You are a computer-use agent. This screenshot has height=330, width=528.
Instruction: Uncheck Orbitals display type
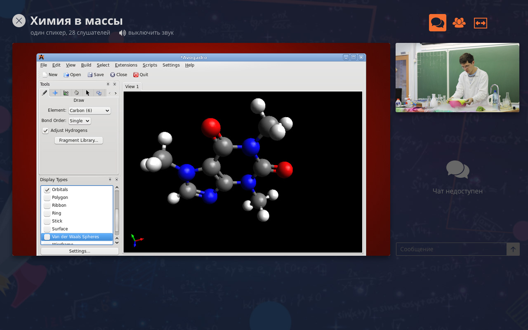(x=47, y=190)
